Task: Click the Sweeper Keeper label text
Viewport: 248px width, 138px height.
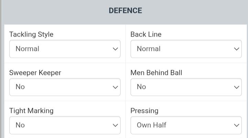Action: 35,73
